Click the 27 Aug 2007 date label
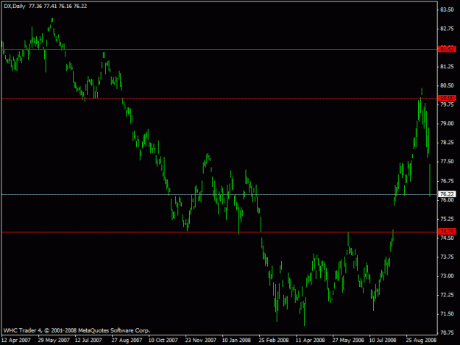The image size is (460, 345). tap(127, 341)
